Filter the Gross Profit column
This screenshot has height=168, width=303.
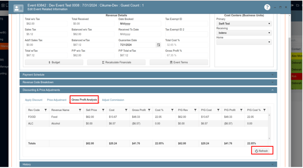tap(149, 110)
